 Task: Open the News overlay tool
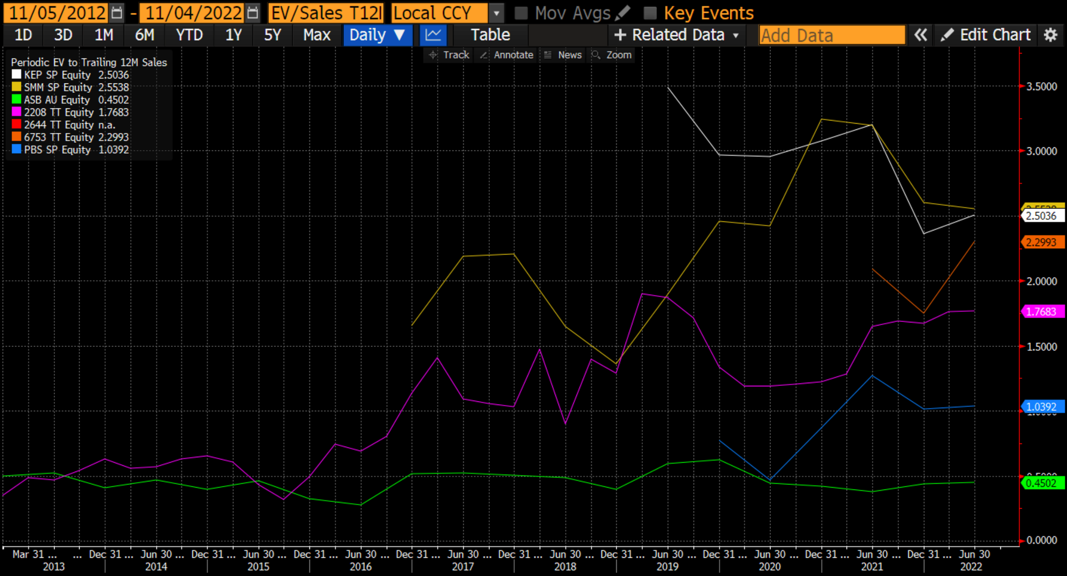pyautogui.click(x=563, y=55)
